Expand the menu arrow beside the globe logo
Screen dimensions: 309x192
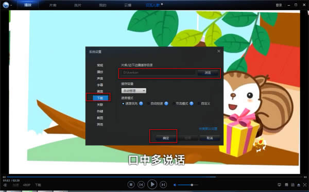click(x=11, y=5)
